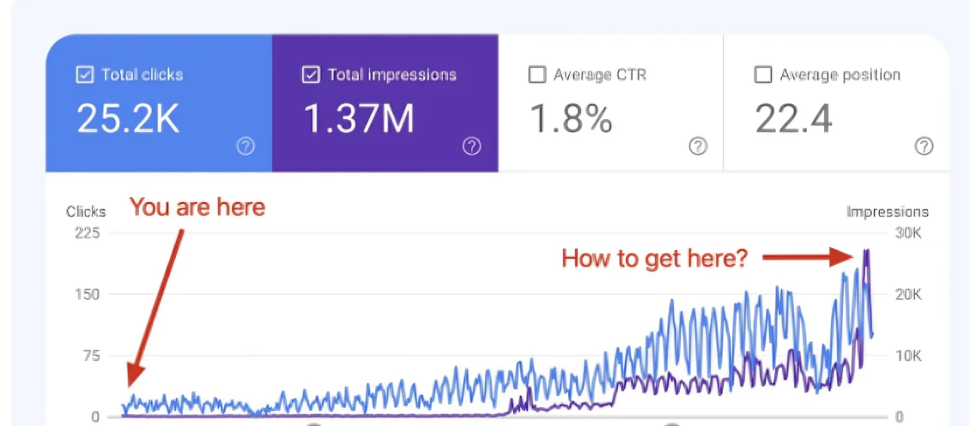Enable the Average CTR checkbox
Viewport: 970px width, 426px height.
coord(537,75)
